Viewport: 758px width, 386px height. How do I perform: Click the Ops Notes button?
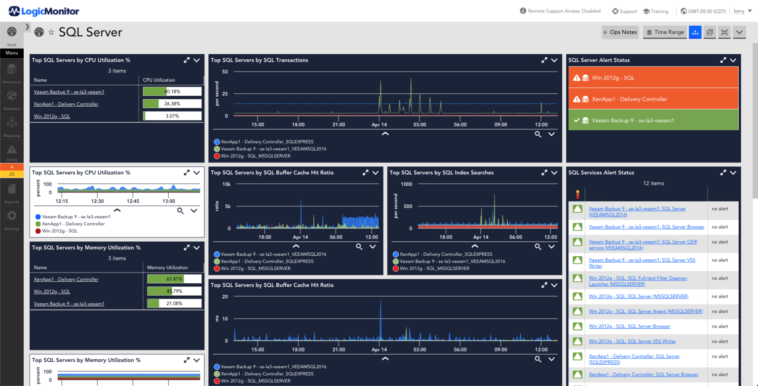click(x=620, y=32)
